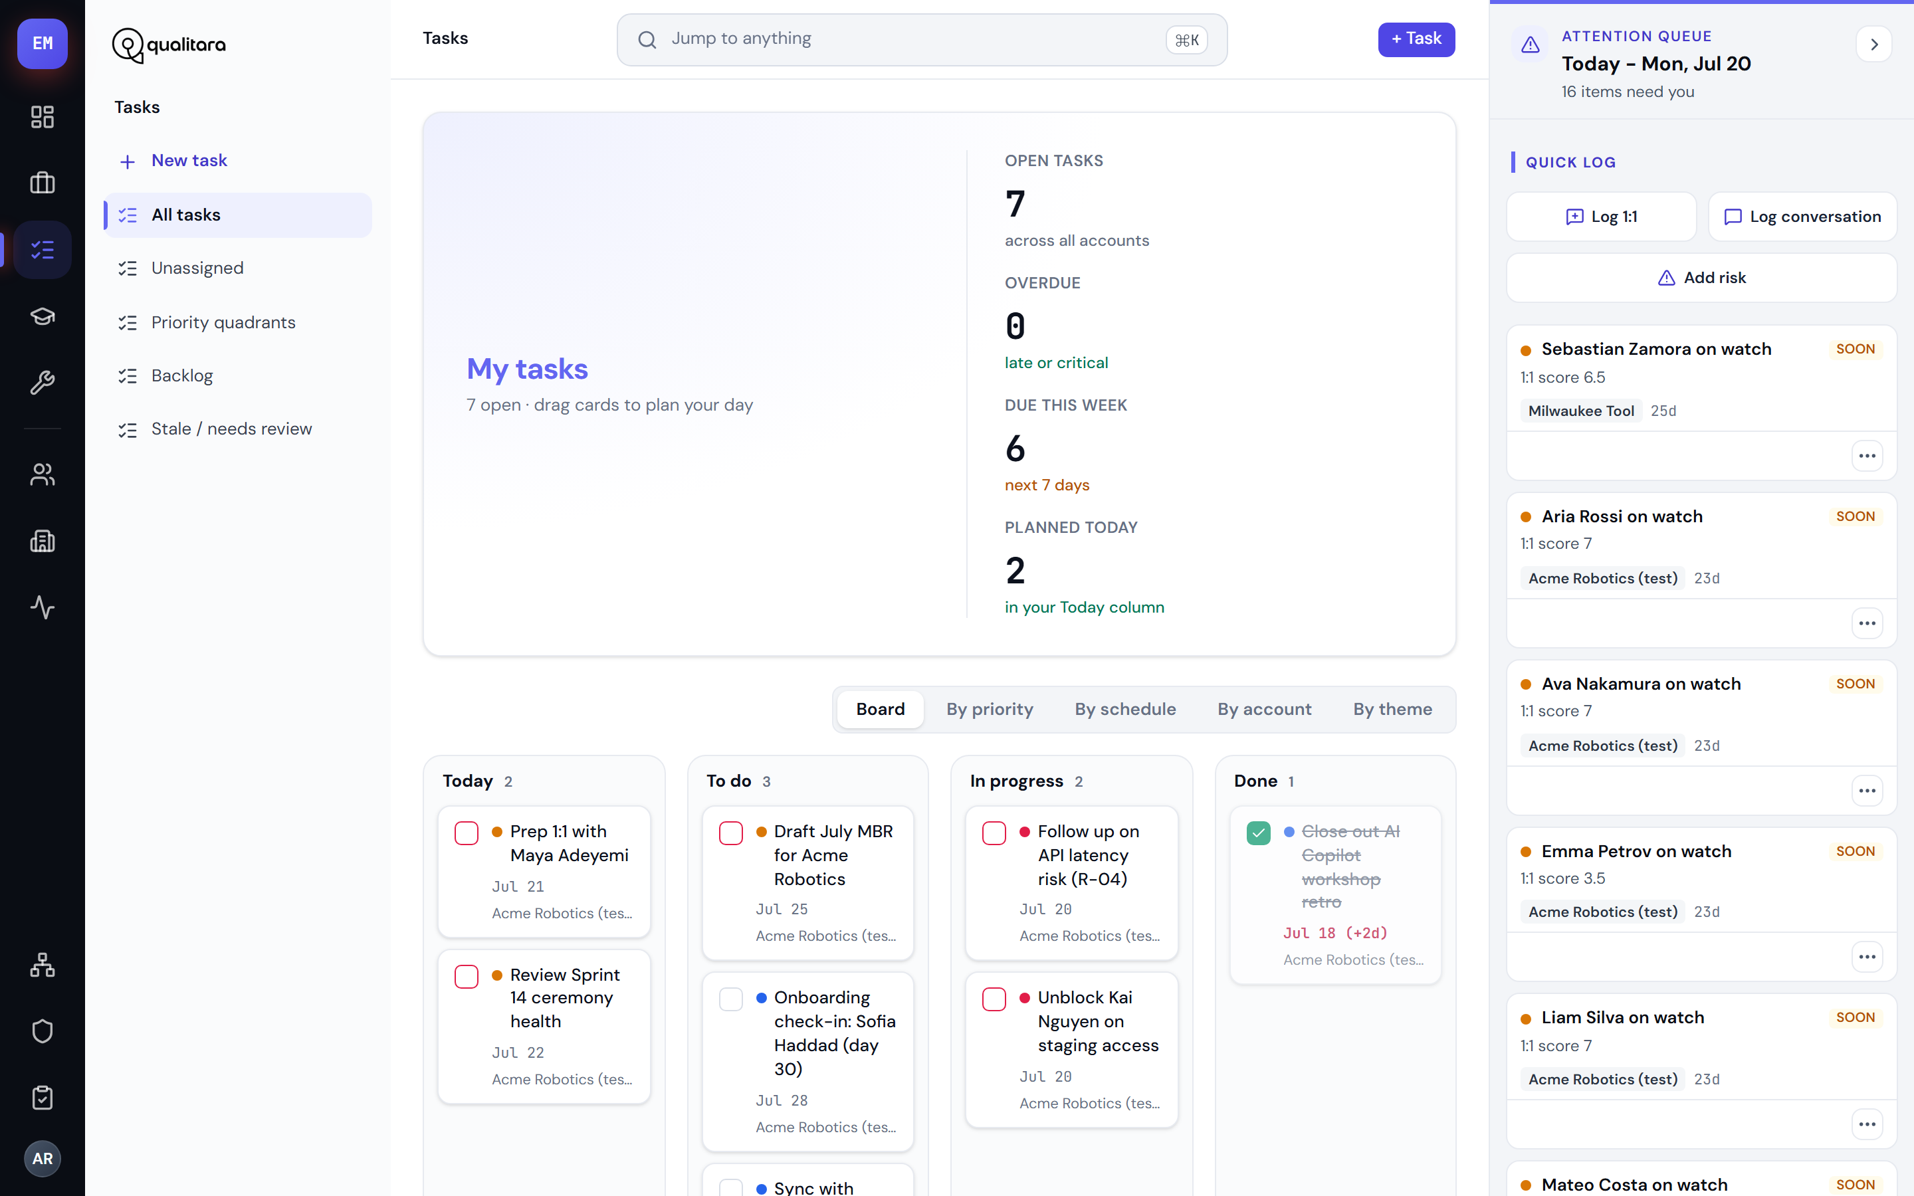Click Acme Robotics tag on Liam Silva card
This screenshot has height=1196, width=1914.
1603,1080
